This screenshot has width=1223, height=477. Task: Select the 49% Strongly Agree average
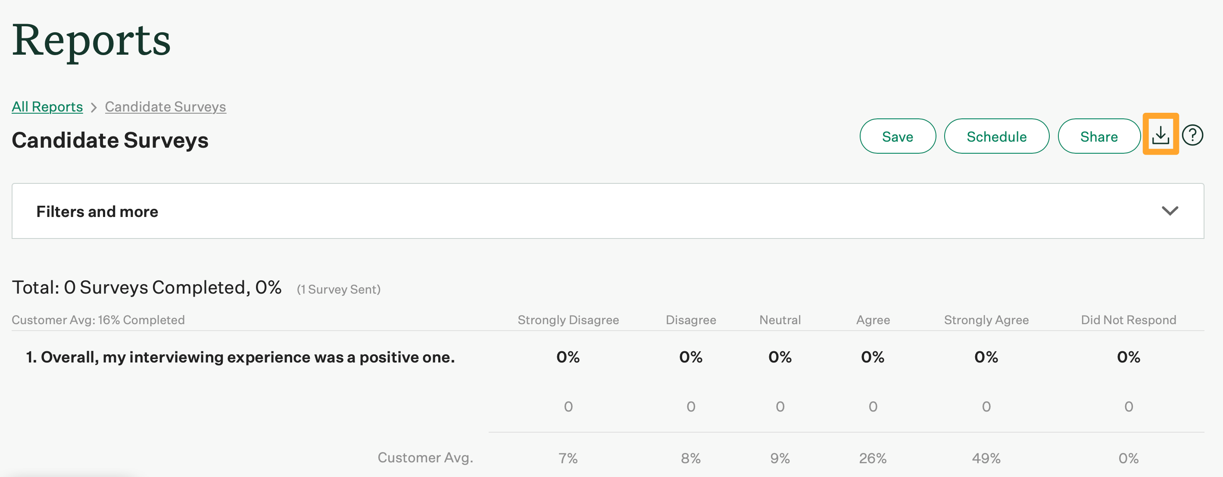coord(986,458)
